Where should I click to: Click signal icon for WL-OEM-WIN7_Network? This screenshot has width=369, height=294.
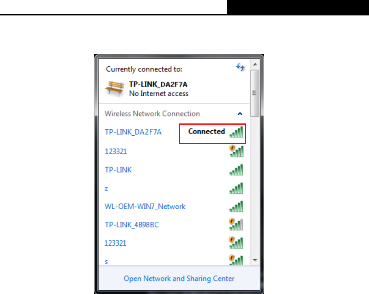pos(236,206)
